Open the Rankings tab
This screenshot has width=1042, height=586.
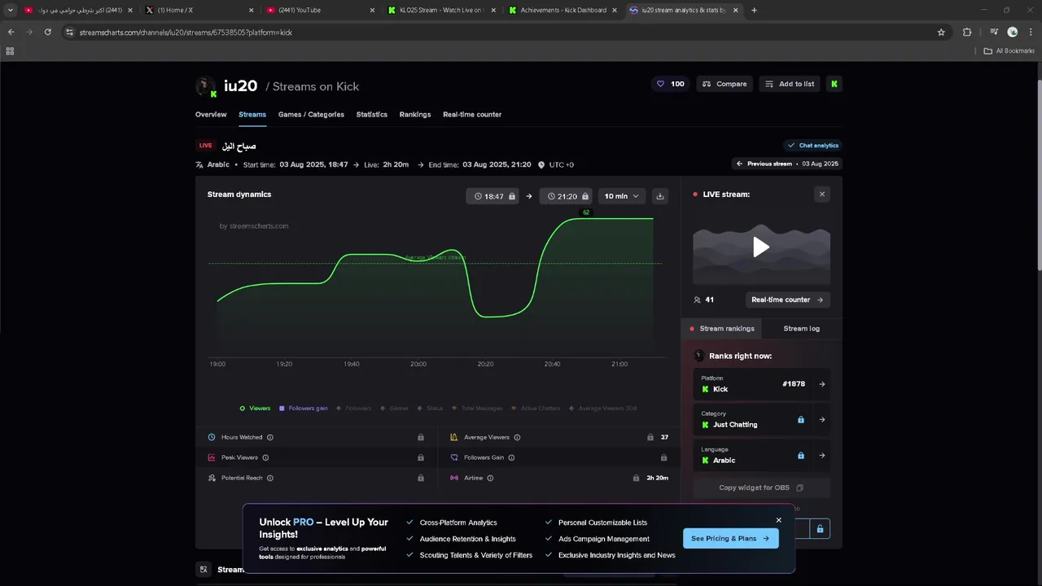pyautogui.click(x=415, y=115)
